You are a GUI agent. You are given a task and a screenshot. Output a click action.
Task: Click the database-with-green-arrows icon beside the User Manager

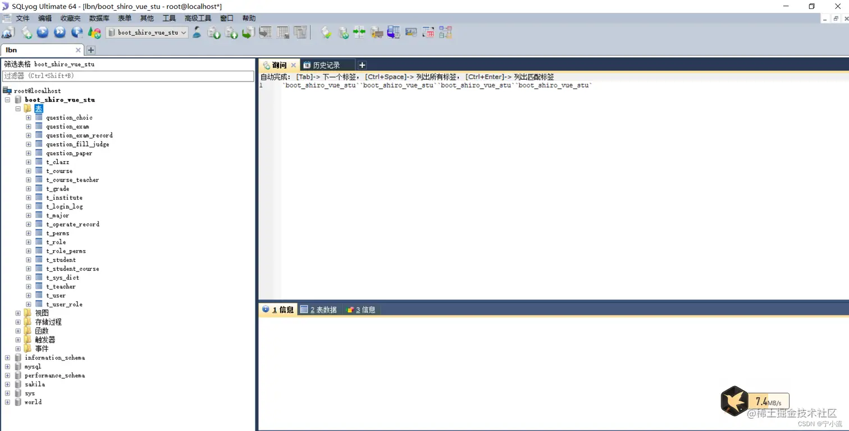pos(214,33)
